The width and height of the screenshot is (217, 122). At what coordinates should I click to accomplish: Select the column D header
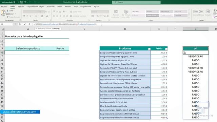click(125, 29)
